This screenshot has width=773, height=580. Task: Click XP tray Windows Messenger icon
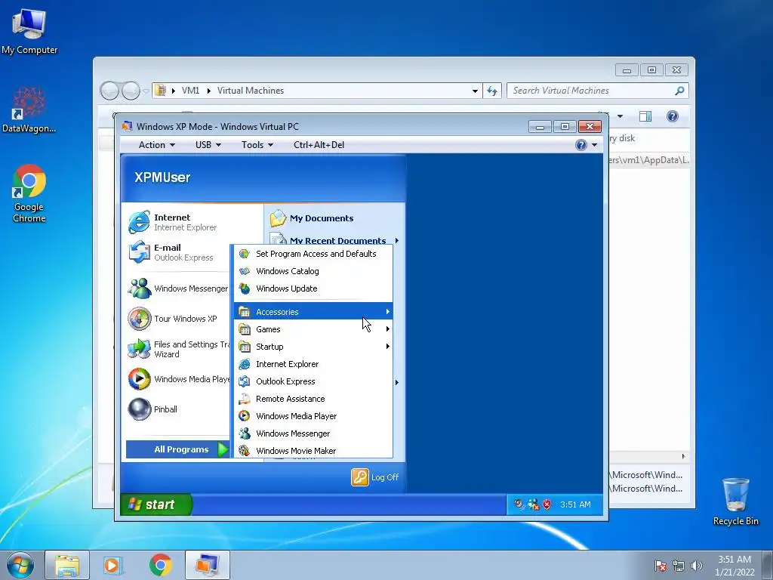[534, 504]
